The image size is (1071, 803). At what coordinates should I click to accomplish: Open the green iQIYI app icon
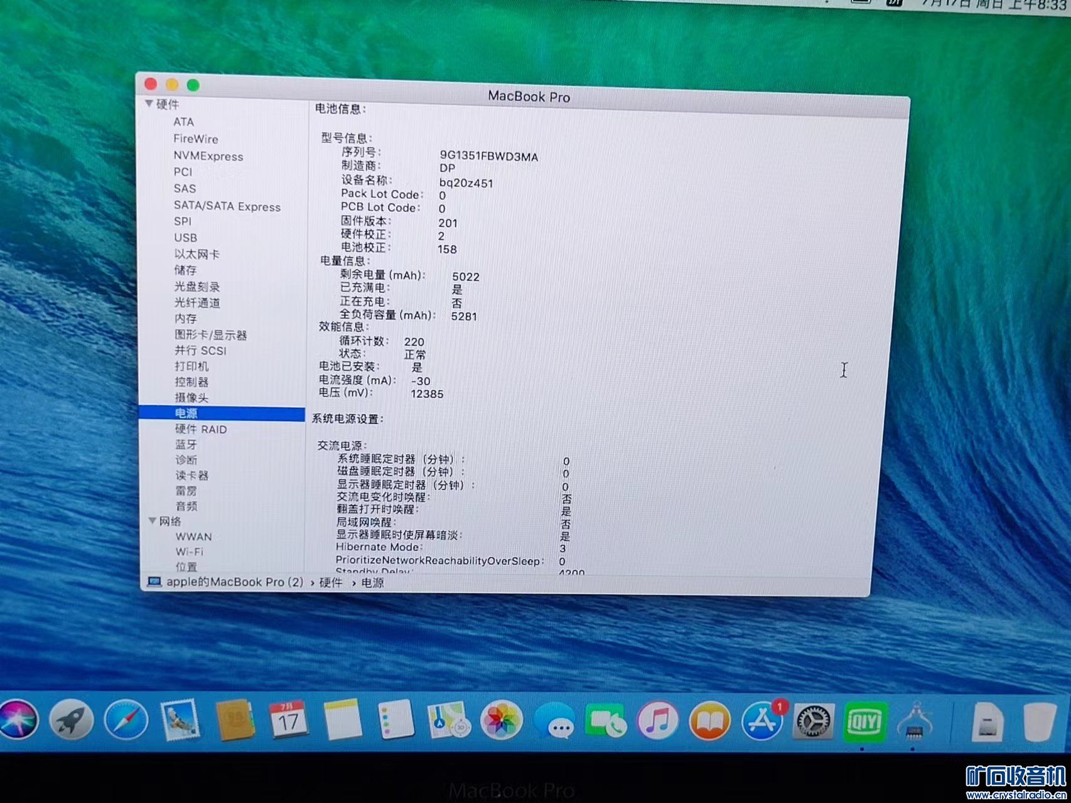[x=866, y=721]
